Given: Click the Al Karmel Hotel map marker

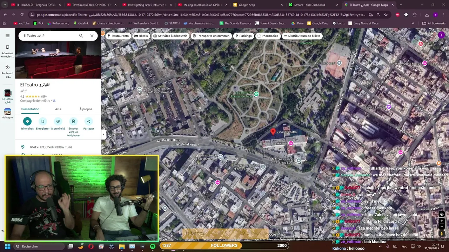Looking at the screenshot, I should click(217, 183).
